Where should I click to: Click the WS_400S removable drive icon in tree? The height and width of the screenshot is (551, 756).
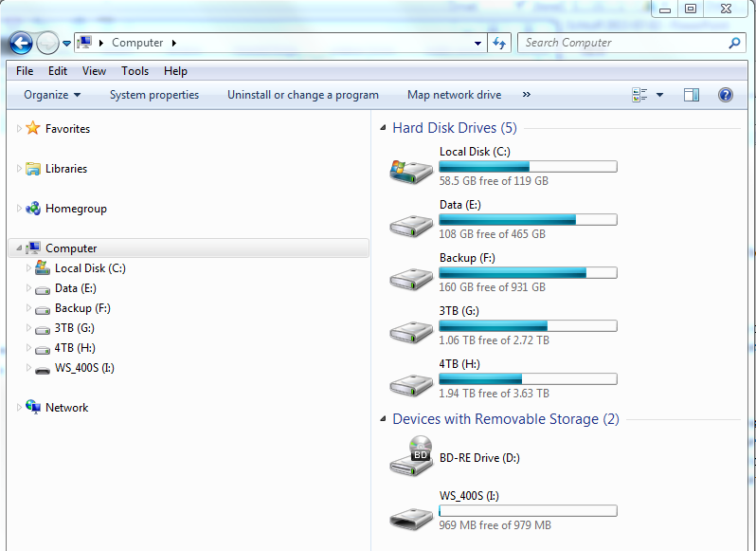(43, 370)
